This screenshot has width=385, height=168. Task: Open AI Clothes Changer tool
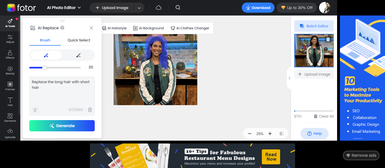coord(190,28)
